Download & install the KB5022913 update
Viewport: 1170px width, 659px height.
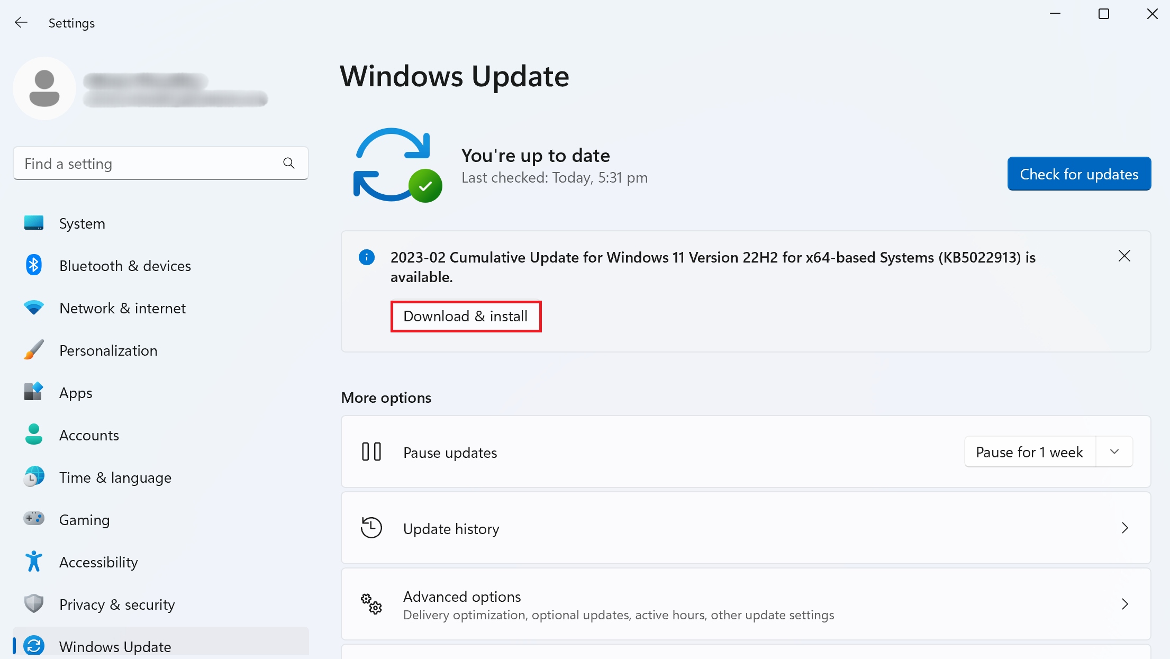[x=466, y=316]
